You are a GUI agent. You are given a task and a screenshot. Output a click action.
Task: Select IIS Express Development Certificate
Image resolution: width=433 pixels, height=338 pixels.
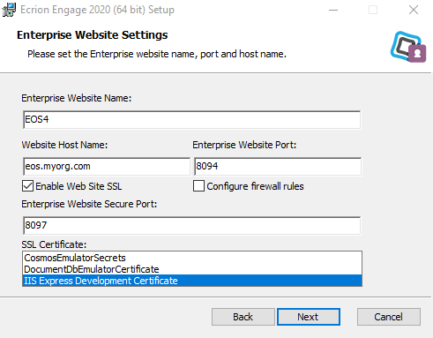click(x=192, y=281)
